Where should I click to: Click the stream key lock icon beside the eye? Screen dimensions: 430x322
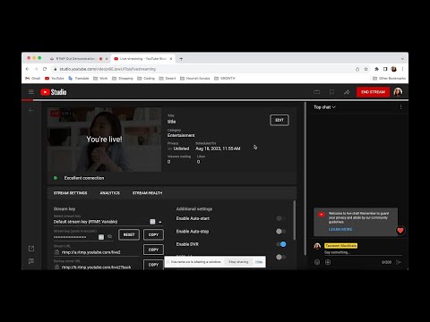[101, 237]
